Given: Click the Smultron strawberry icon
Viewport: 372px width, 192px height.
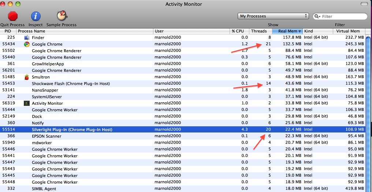Looking at the screenshot, I should pyautogui.click(x=27, y=77).
